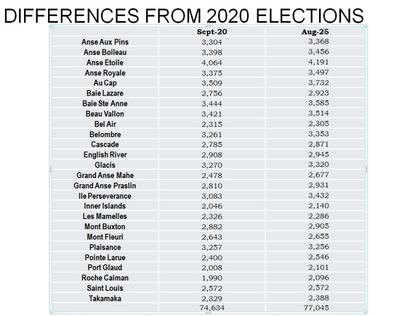This screenshot has width=396, height=316.
Task: Select the Sept-20 column header cell
Action: [213, 32]
